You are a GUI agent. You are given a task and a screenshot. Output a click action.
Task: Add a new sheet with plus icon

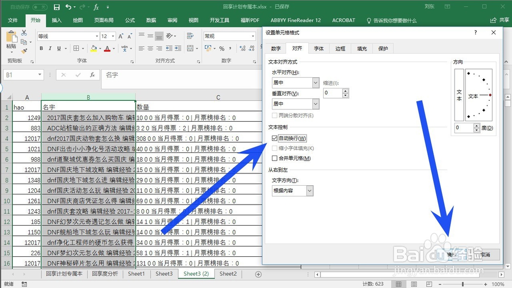pos(258,274)
